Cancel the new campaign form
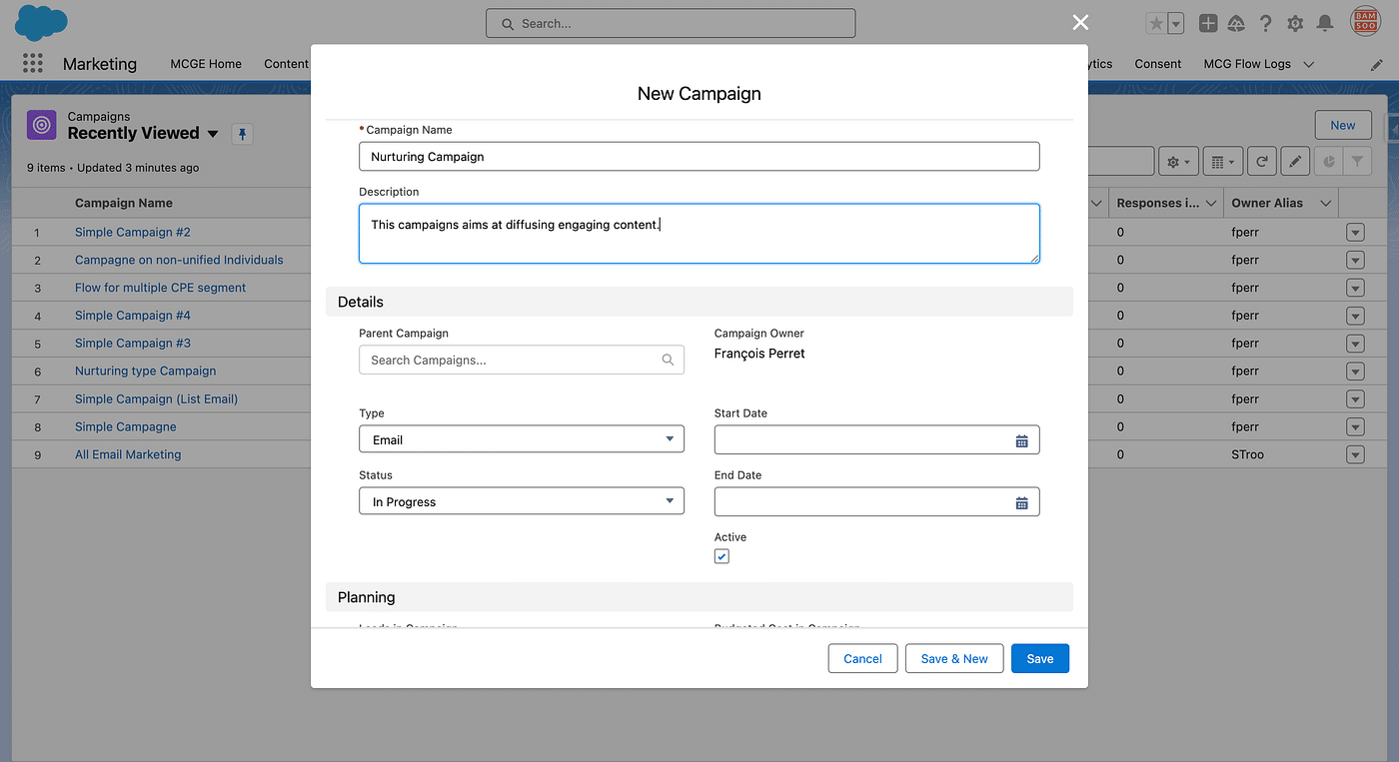Image resolution: width=1399 pixels, height=762 pixels. pyautogui.click(x=862, y=658)
